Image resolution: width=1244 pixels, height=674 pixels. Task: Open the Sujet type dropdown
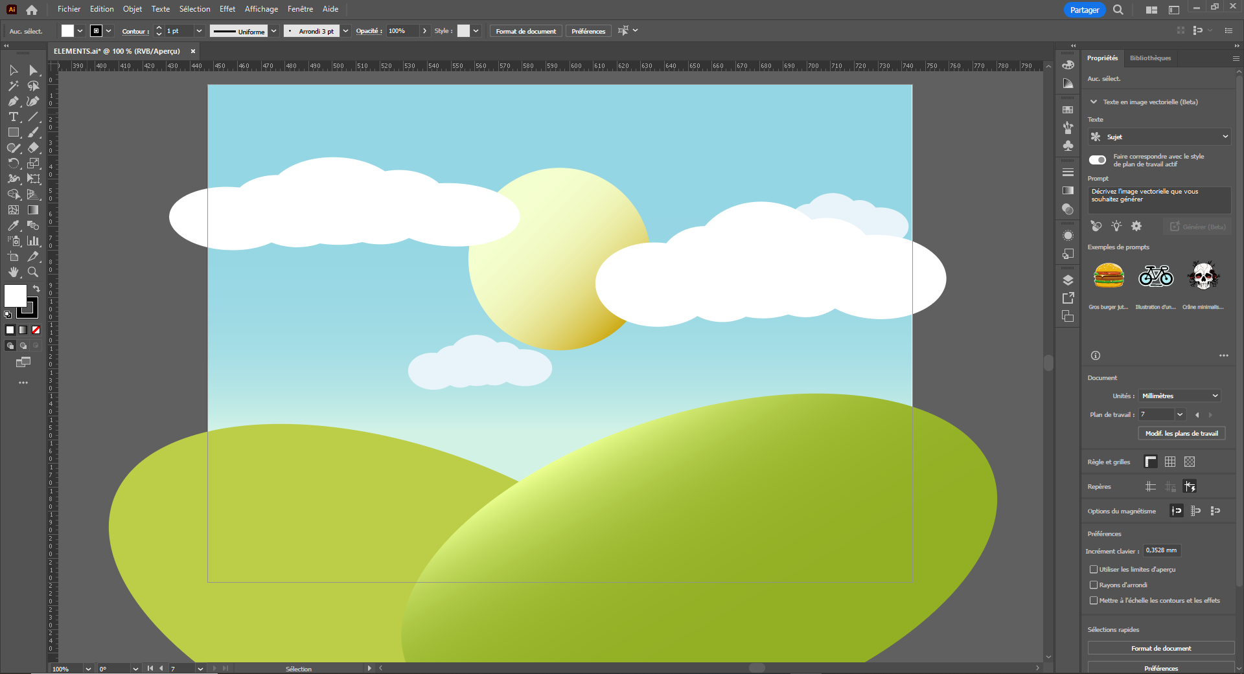coord(1159,137)
